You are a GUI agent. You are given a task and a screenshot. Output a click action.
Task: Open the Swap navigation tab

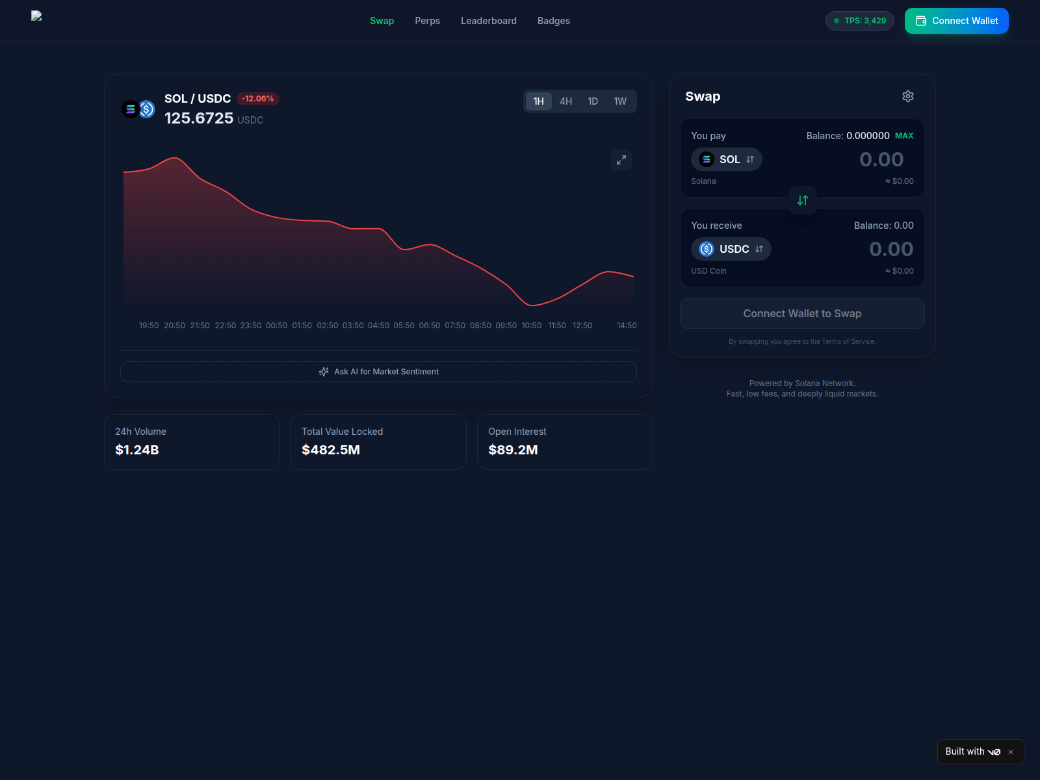pyautogui.click(x=382, y=21)
